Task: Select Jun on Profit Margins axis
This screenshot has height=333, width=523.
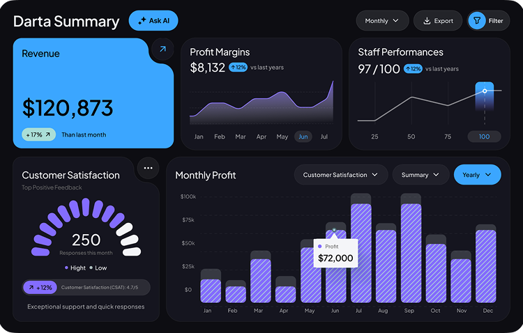Action: [x=303, y=137]
